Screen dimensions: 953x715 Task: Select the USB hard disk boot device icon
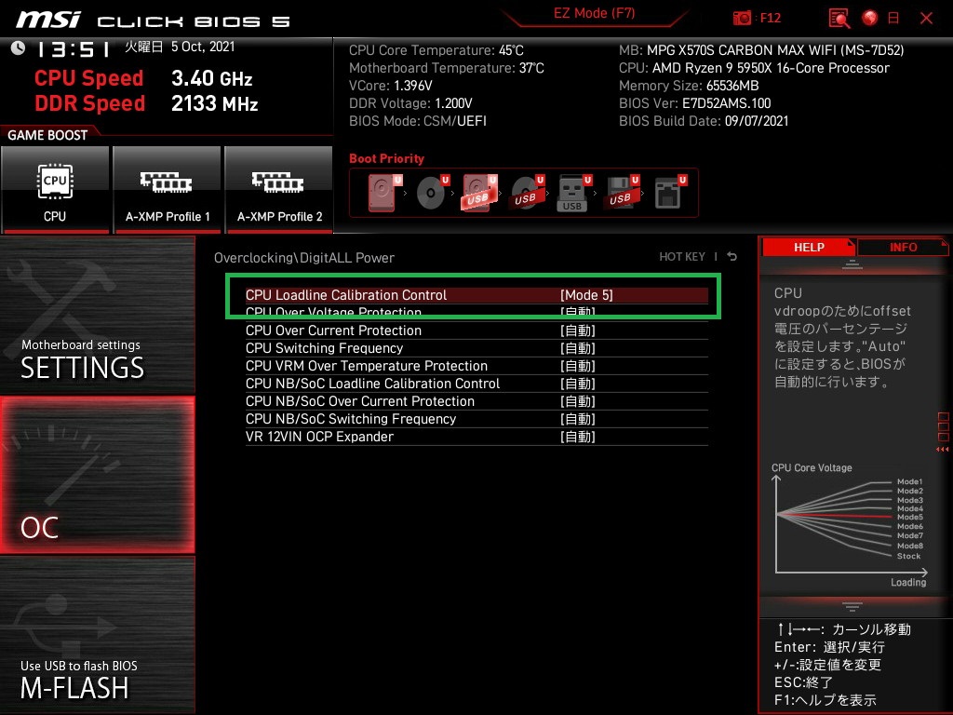(480, 193)
